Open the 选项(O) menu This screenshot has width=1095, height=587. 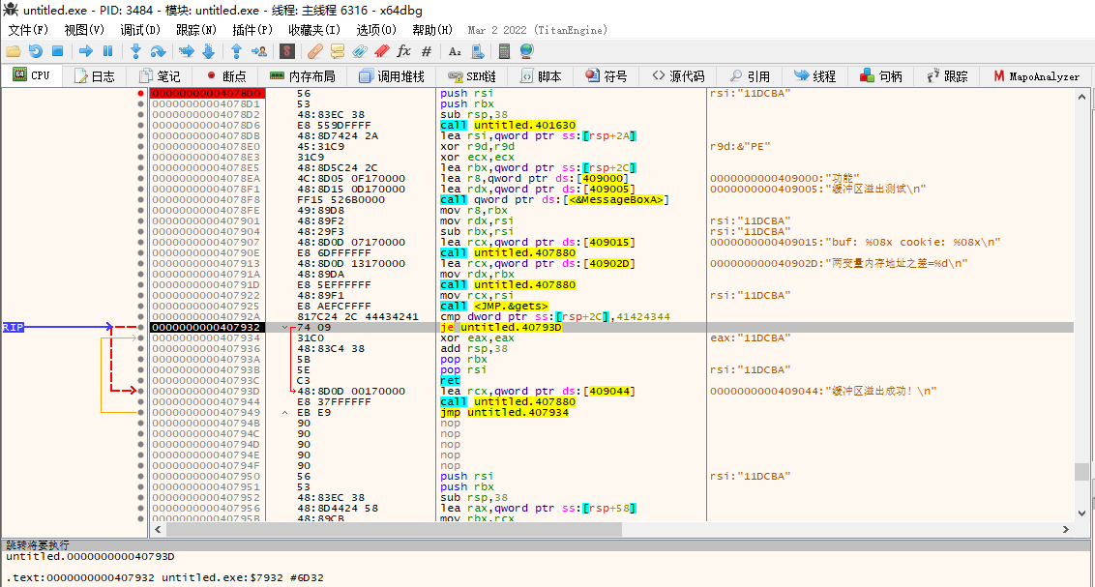point(376,30)
